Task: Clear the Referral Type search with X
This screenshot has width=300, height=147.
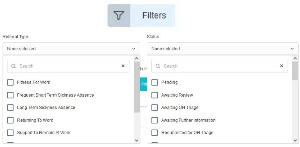Action: click(x=123, y=66)
